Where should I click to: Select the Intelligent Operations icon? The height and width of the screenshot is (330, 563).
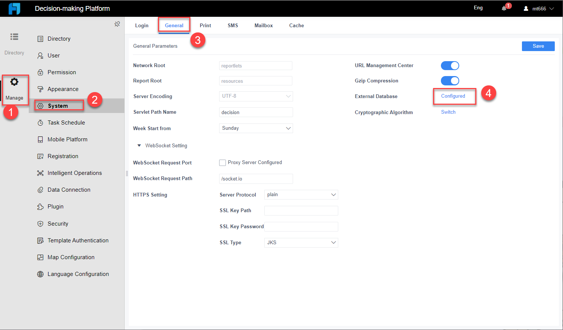click(40, 173)
